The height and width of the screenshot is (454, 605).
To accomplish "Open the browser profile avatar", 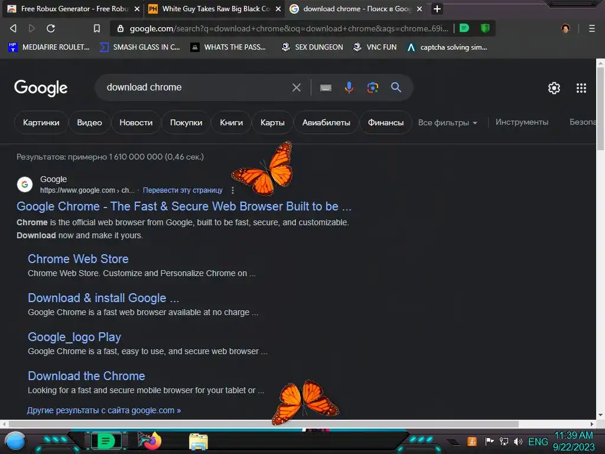I will click(565, 28).
